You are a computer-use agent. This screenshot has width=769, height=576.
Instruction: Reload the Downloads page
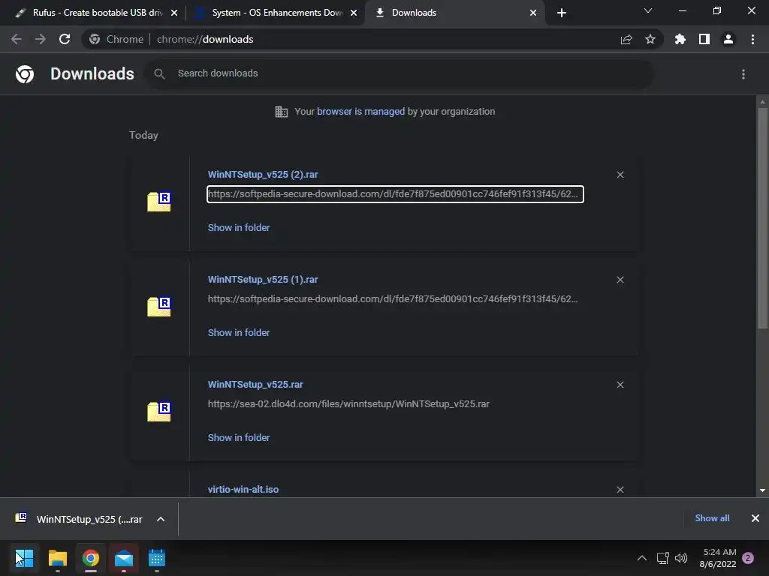65,39
